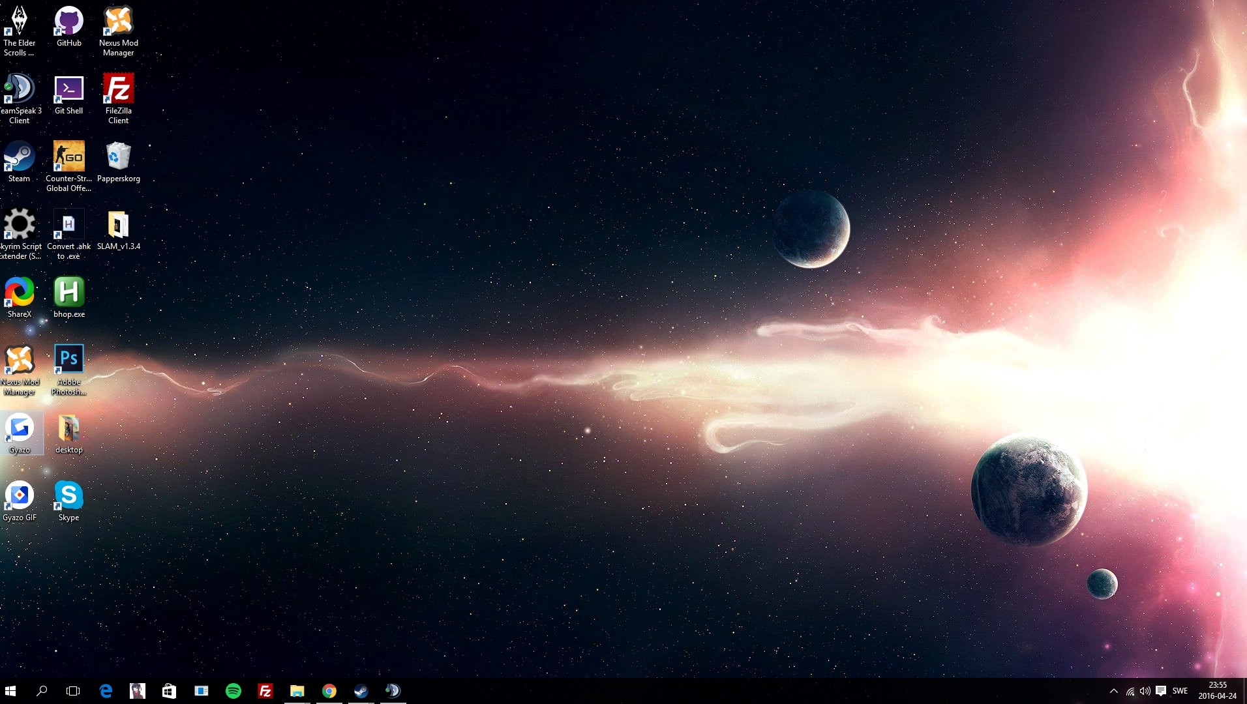
Task: Expand hidden system tray icons chevron
Action: (x=1114, y=691)
